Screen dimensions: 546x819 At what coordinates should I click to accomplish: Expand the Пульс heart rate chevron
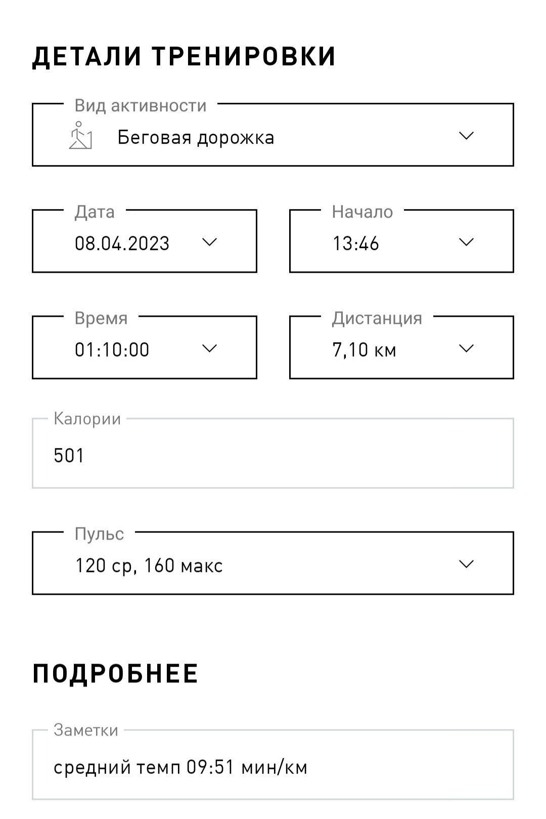point(466,564)
